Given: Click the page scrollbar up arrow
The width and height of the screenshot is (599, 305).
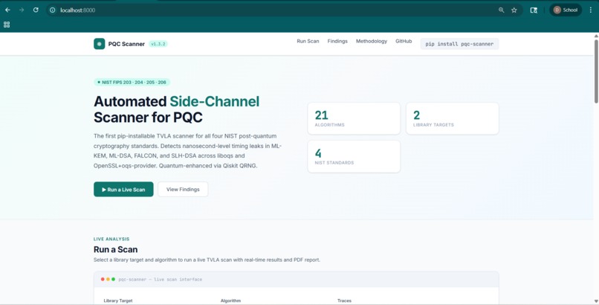Looking at the screenshot, I should coord(596,36).
